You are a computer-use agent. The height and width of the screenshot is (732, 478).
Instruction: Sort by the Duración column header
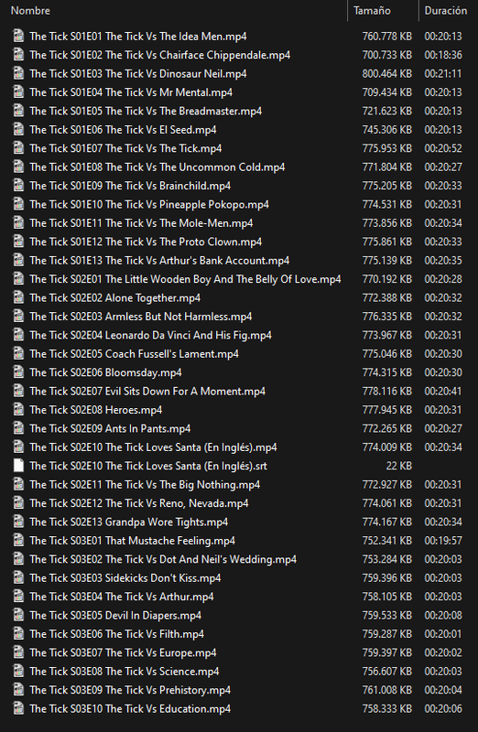(445, 10)
